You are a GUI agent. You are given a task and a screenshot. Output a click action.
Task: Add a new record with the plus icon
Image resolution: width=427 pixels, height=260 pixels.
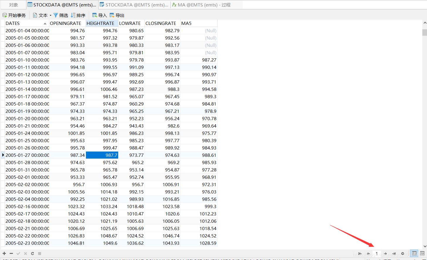[x=4, y=254]
